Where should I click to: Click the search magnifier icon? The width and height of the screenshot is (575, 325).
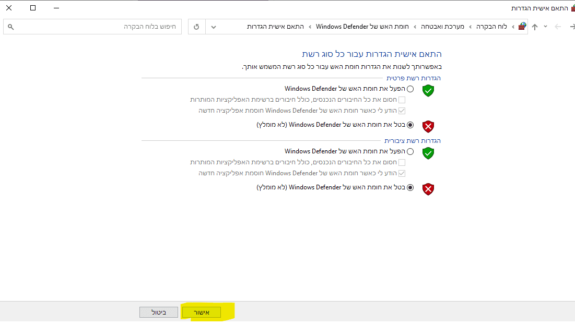pos(10,27)
